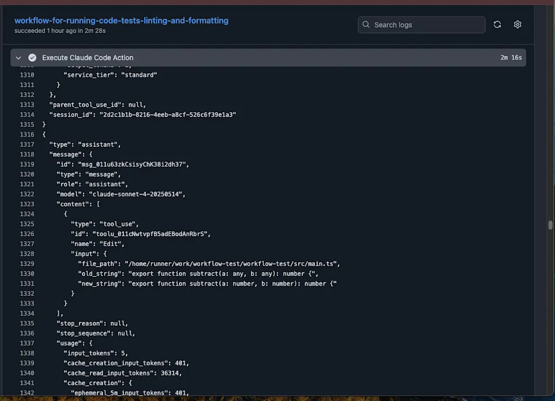Click the success checkmark icon for Execute Claude Code Action
The height and width of the screenshot is (401, 555).
(32, 57)
